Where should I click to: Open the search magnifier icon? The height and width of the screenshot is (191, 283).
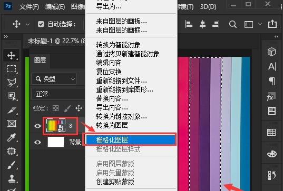232,24
